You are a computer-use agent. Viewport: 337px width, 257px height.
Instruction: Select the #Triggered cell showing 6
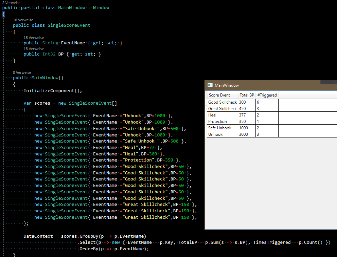point(258,102)
